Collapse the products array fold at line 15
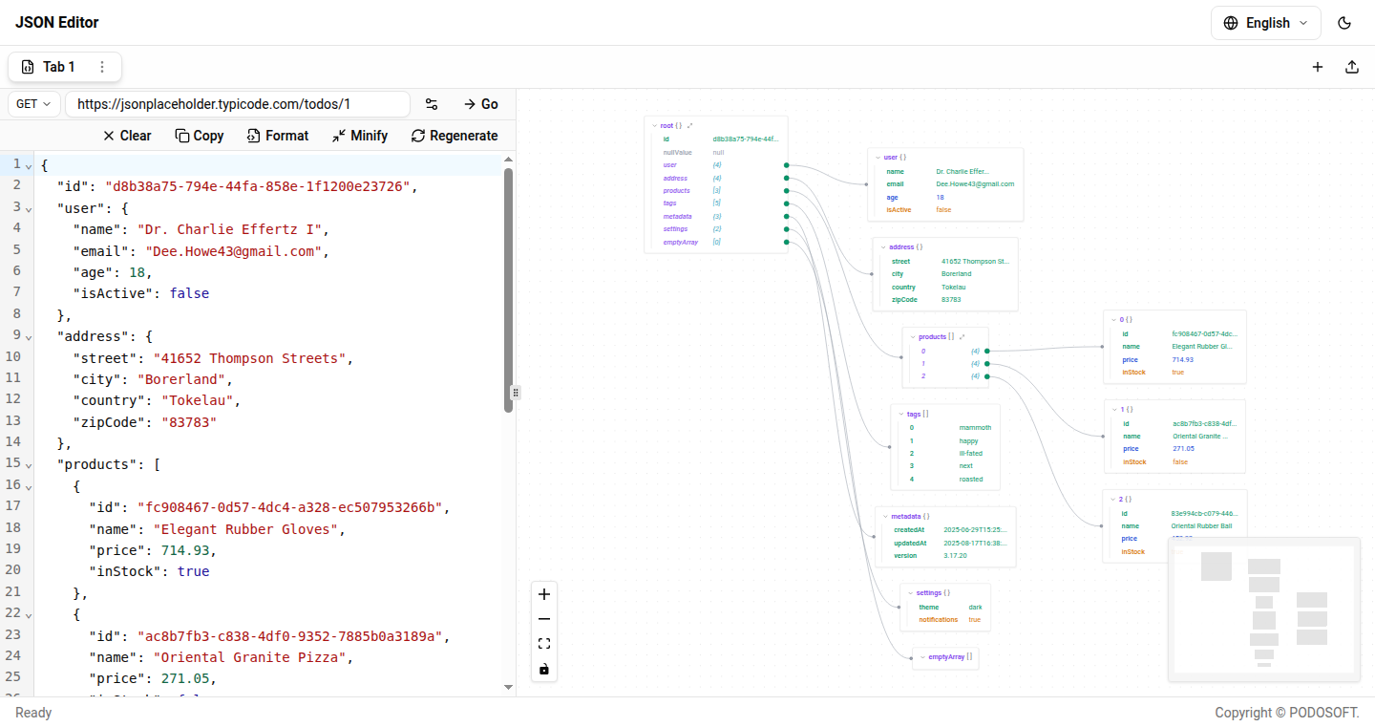Image resolution: width=1375 pixels, height=727 pixels. click(x=29, y=464)
